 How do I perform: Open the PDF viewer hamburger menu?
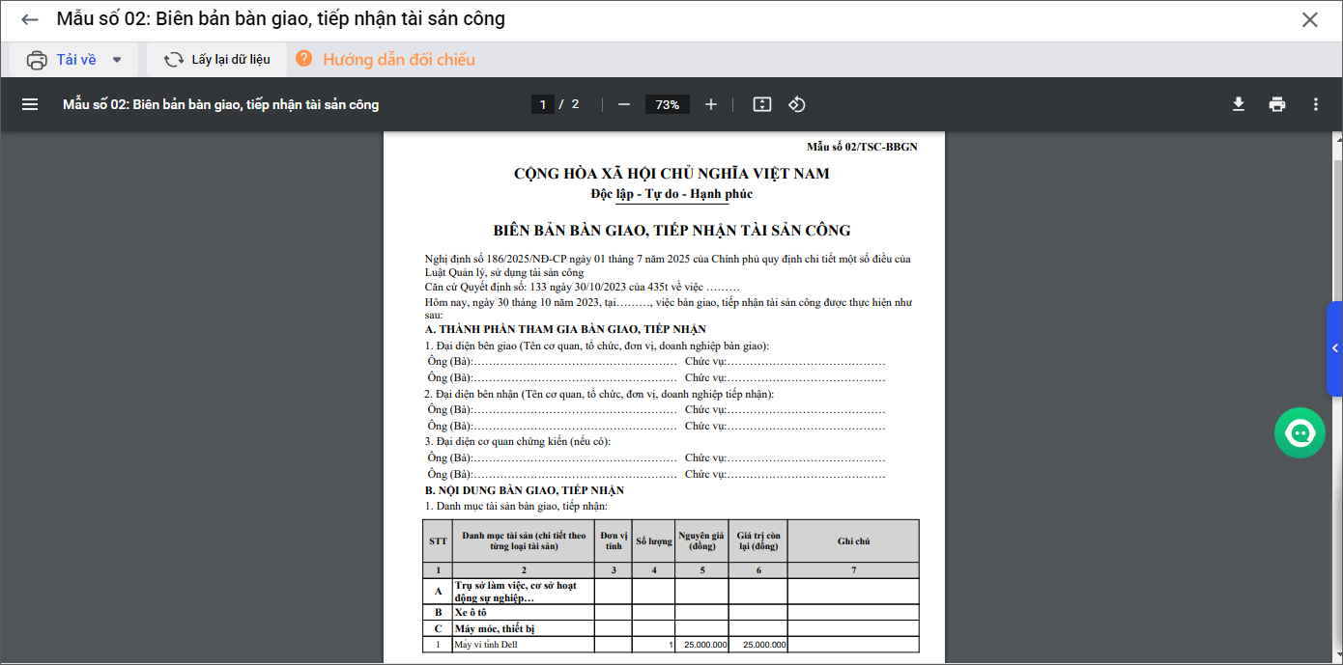click(x=30, y=104)
